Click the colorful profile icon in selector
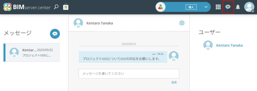 (161, 7)
